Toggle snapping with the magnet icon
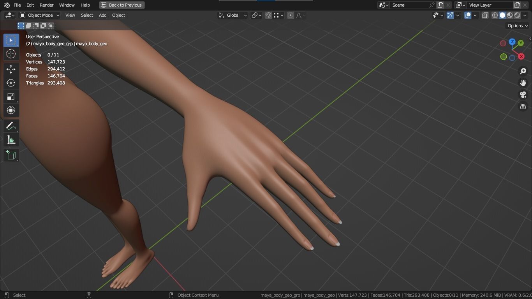 (268, 15)
